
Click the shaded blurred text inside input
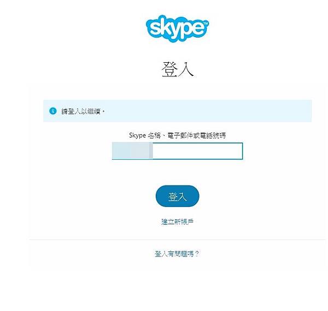(x=132, y=151)
